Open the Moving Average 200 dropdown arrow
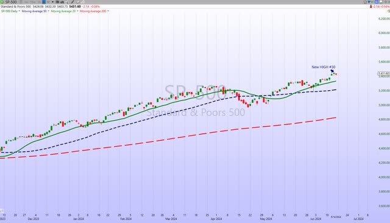390x223 pixels. [108, 11]
